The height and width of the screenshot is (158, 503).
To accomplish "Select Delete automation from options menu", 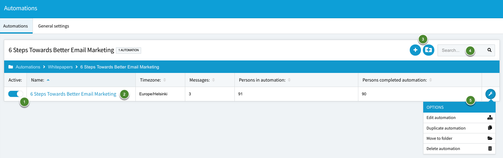I will [459, 148].
